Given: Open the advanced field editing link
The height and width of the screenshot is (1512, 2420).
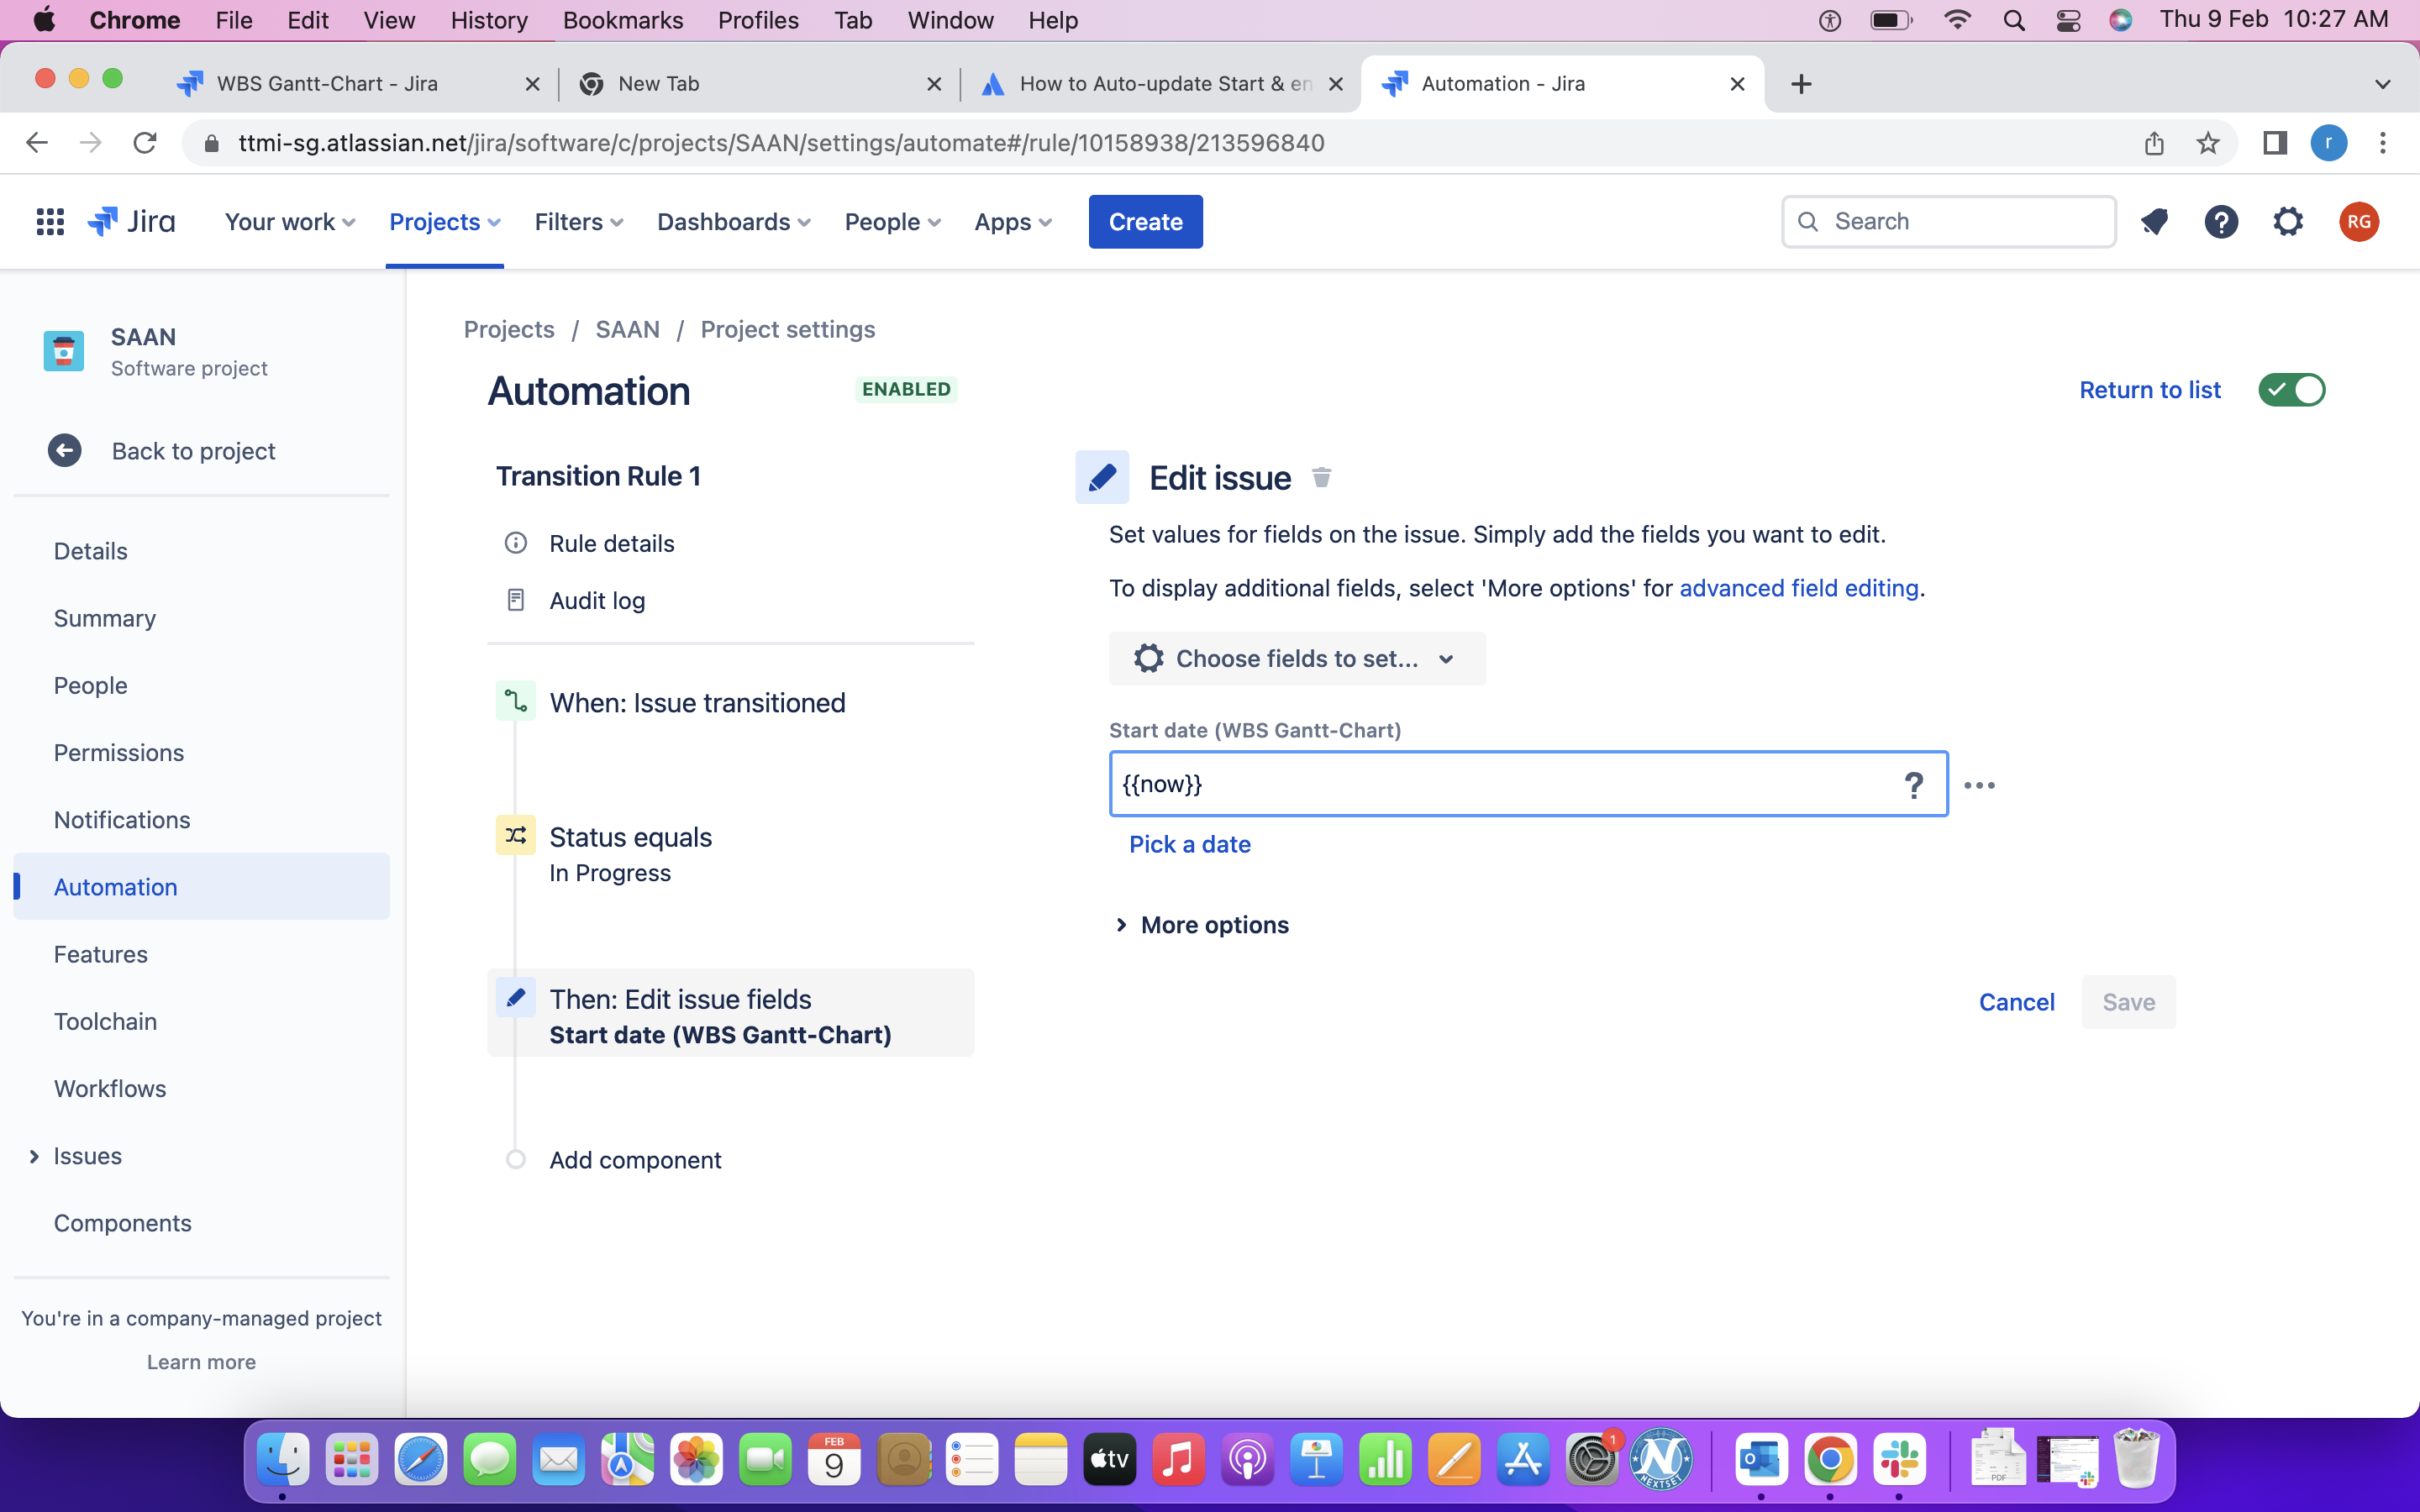Looking at the screenshot, I should tap(1797, 588).
